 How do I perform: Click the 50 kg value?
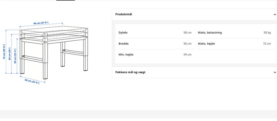[x=267, y=33]
